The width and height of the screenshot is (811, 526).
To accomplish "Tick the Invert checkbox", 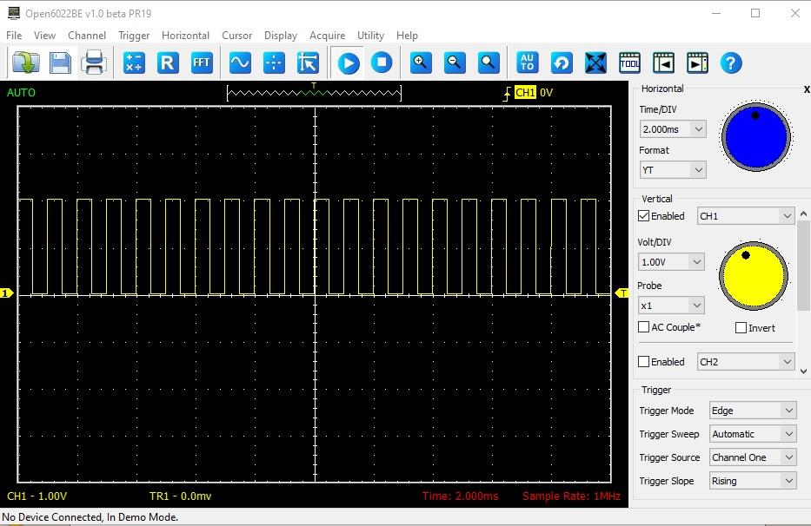I will 741,328.
